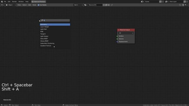Select Layer Weight in the search results
This screenshot has height=106, width=189.
coord(55,27)
